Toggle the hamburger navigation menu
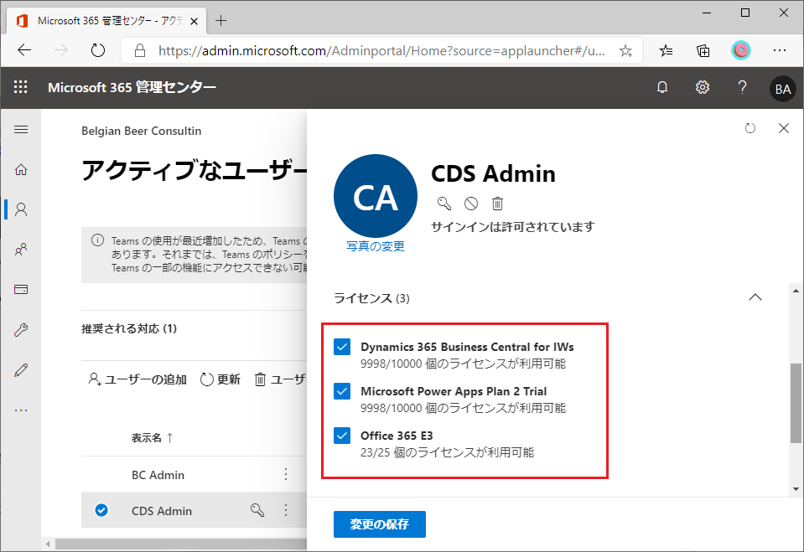The width and height of the screenshot is (804, 552). click(21, 130)
